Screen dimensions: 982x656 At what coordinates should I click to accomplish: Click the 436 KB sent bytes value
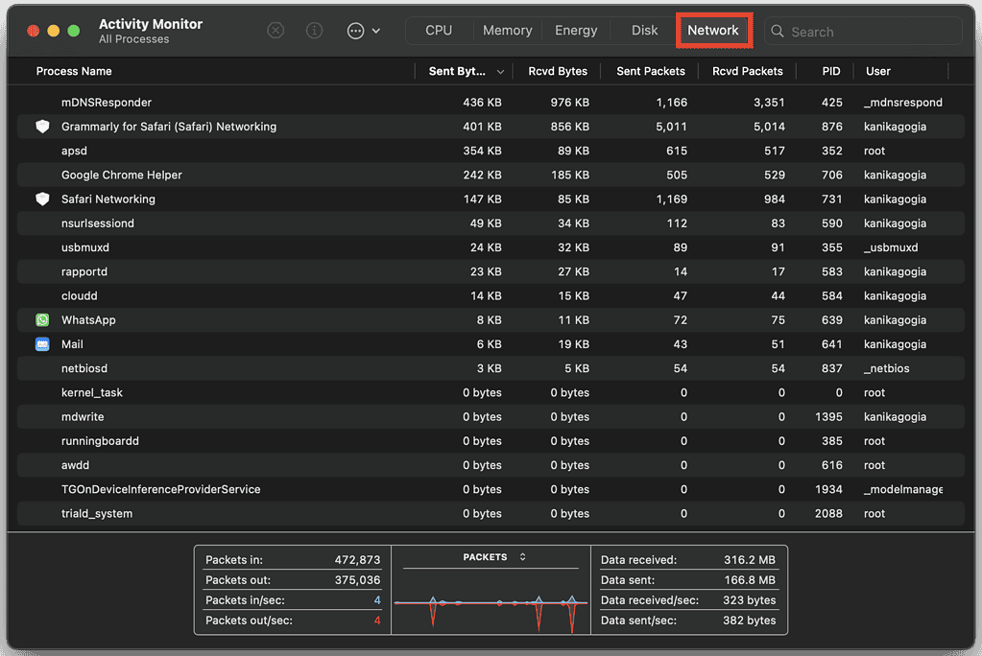point(482,102)
